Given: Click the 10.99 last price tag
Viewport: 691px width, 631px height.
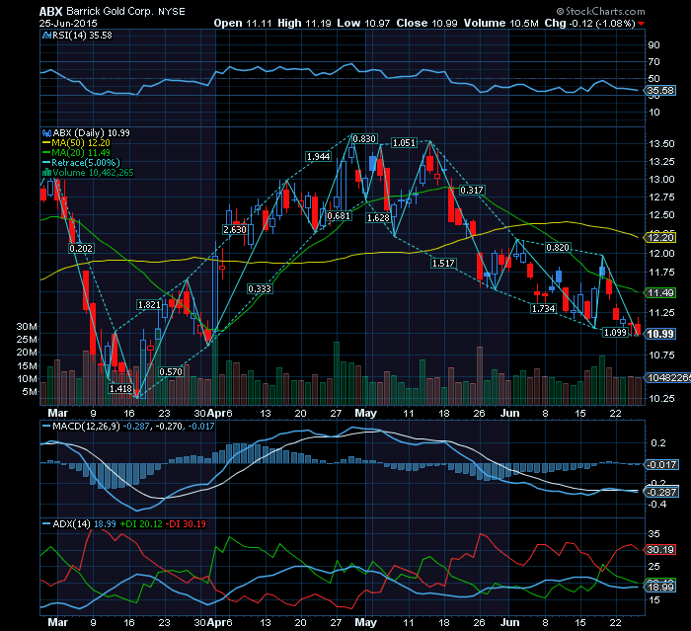Looking at the screenshot, I should [x=660, y=334].
